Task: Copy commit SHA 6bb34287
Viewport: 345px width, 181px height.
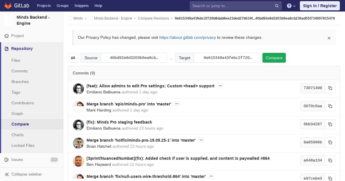Action: click(330, 124)
